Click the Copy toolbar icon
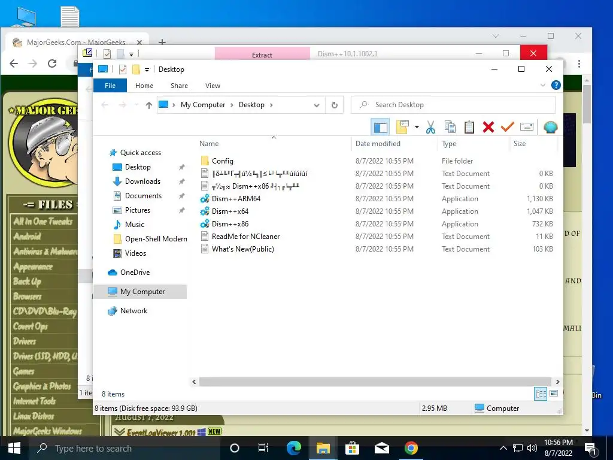The height and width of the screenshot is (460, 613). coord(450,127)
